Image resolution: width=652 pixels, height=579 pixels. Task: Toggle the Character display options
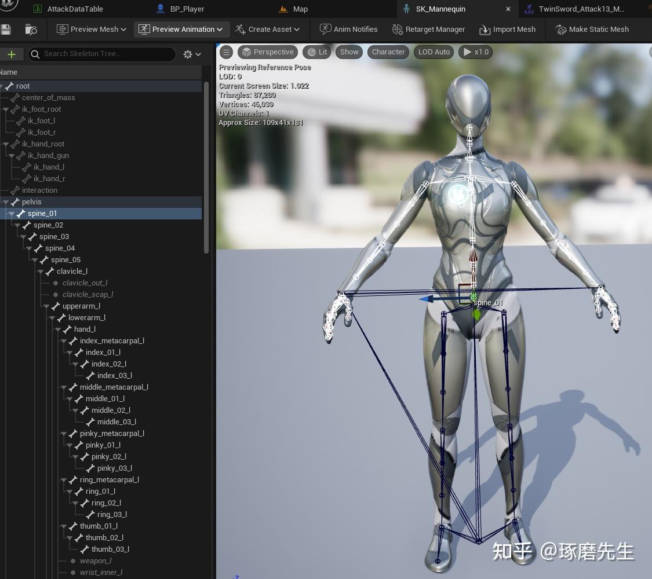click(x=388, y=52)
